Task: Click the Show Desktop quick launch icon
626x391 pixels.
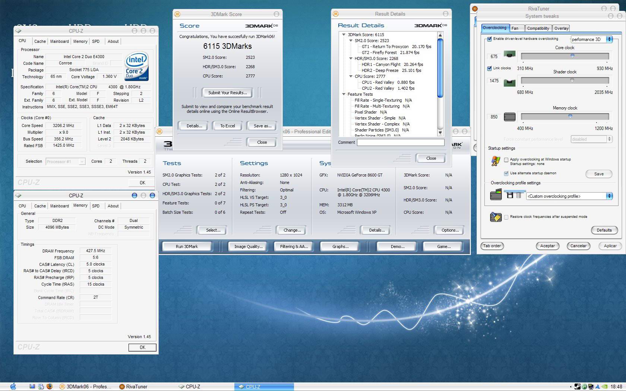Action: point(32,387)
